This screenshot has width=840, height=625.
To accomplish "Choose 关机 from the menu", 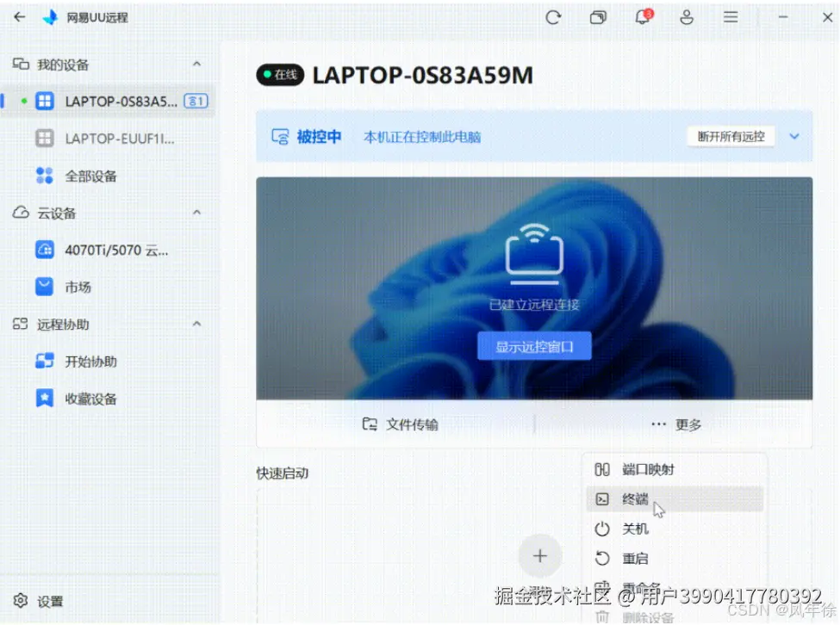I will coord(675,529).
